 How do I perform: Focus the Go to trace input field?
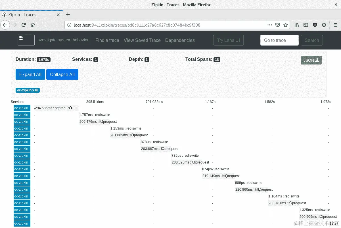[279, 40]
